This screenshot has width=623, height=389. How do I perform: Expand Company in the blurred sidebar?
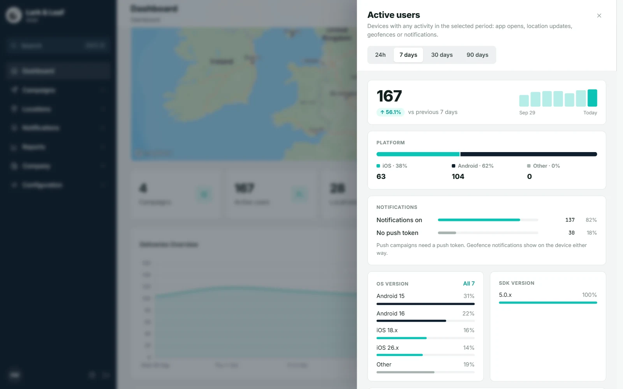coord(58,166)
